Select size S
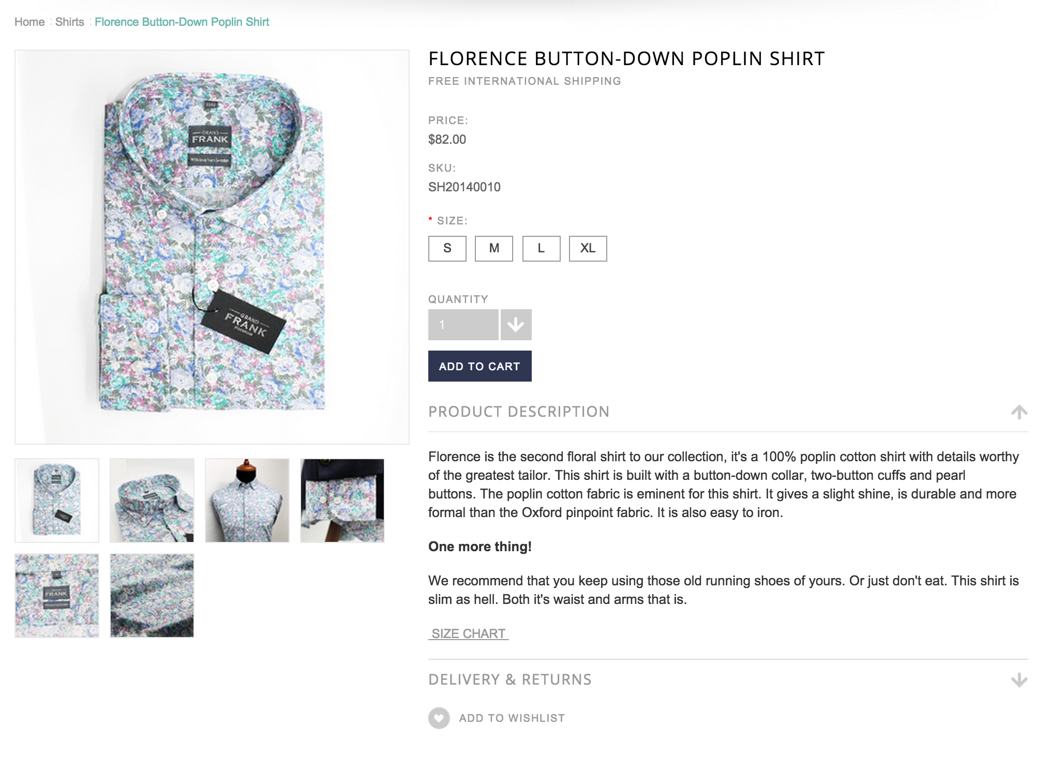This screenshot has height=757, width=1049. (447, 249)
